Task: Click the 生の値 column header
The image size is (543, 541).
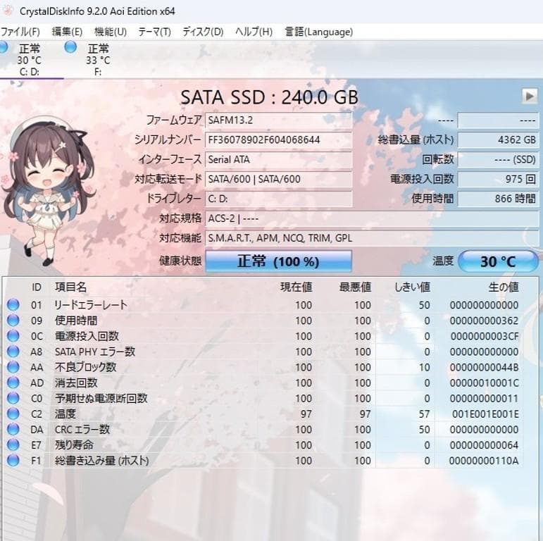Action: click(x=504, y=287)
